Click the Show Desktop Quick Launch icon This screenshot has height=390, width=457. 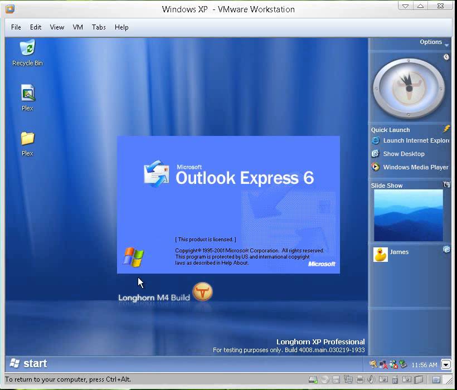coord(375,154)
